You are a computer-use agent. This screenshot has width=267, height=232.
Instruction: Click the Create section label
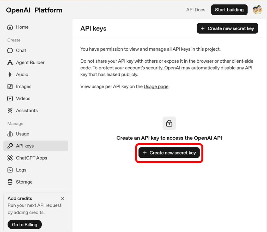coord(14,40)
